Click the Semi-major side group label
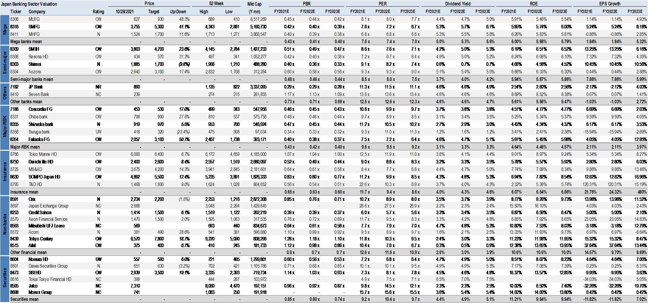The image size is (648, 303). [5, 62]
